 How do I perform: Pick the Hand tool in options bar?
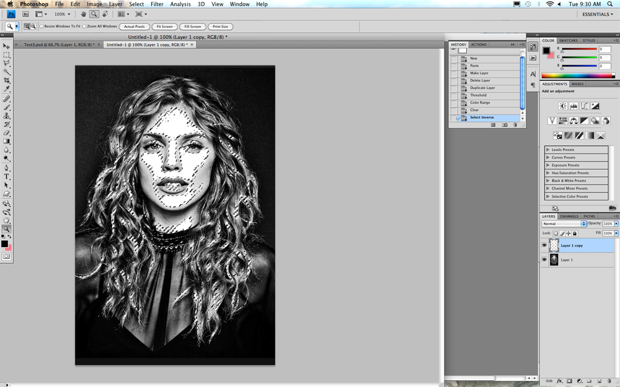point(84,14)
